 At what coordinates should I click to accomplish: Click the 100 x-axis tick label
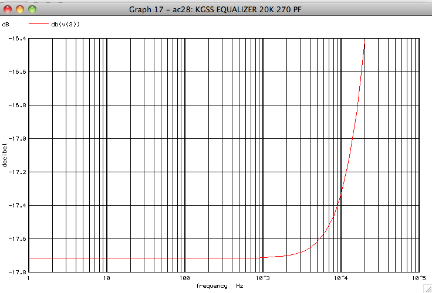(185, 279)
